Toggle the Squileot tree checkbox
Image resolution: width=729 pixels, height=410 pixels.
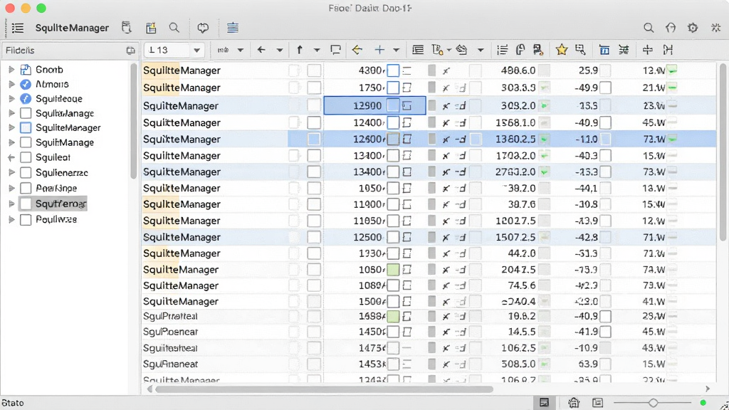[x=26, y=157]
